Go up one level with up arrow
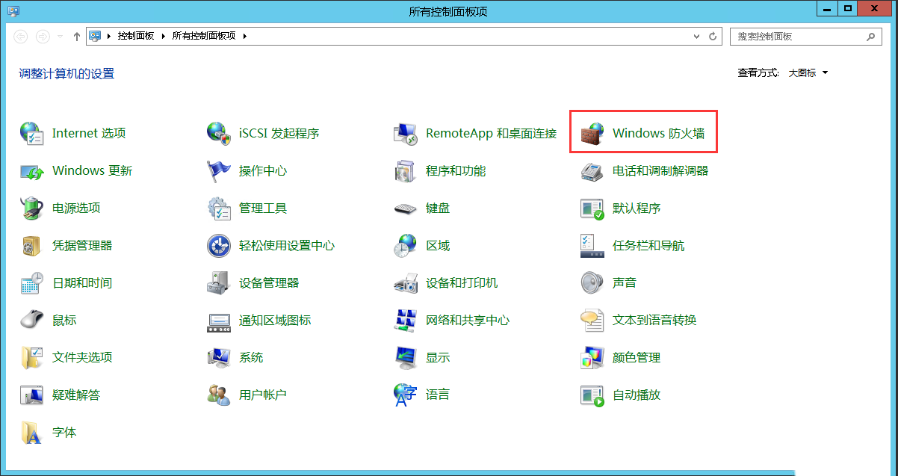Image resolution: width=898 pixels, height=476 pixels. coord(76,36)
